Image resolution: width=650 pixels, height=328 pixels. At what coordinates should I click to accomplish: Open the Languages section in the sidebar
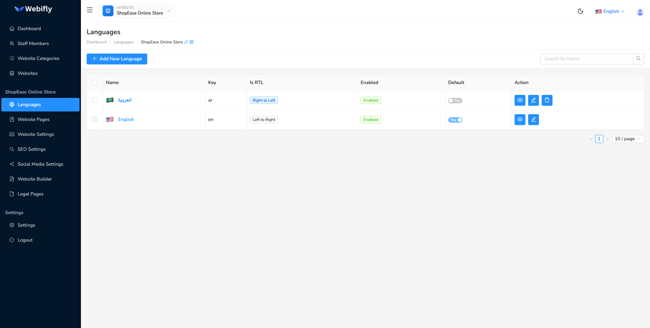click(29, 104)
